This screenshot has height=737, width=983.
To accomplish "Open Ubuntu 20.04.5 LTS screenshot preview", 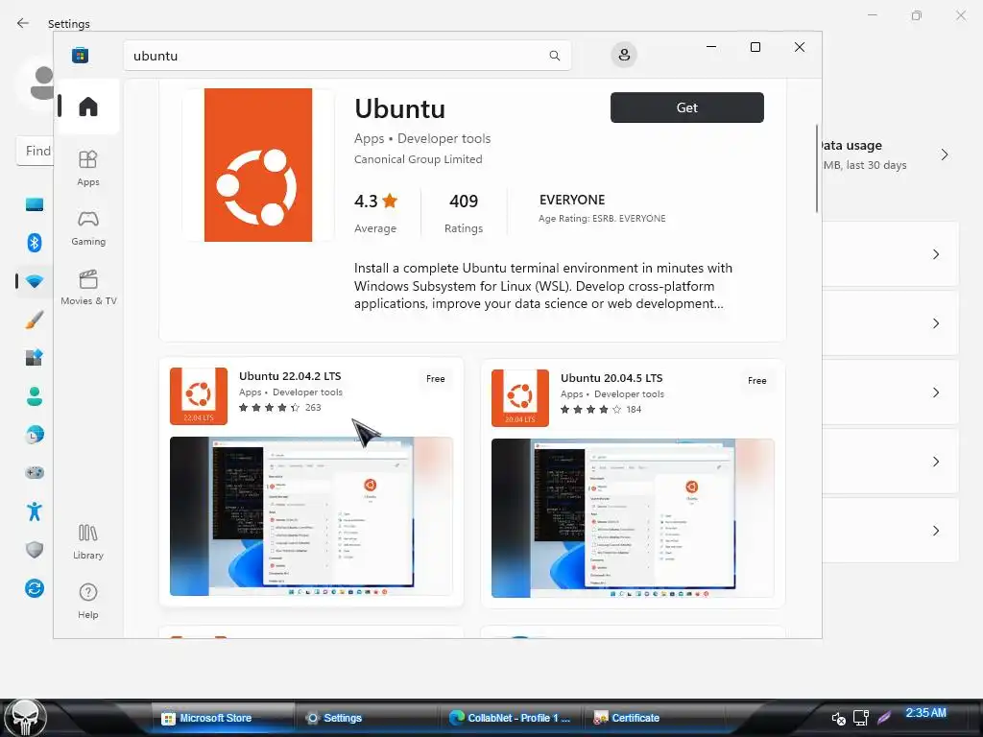I will point(633,518).
